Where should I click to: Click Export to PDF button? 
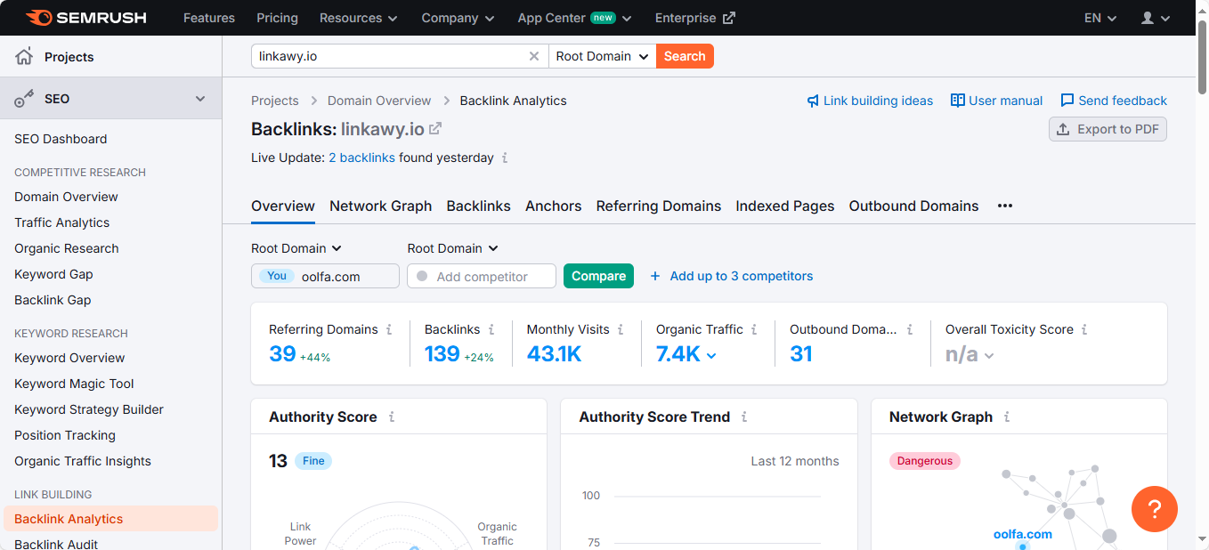1108,129
